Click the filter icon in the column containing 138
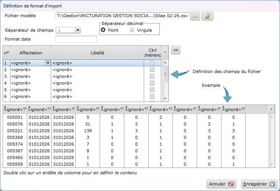This screenshot has height=191, width=280. [x=98, y=109]
